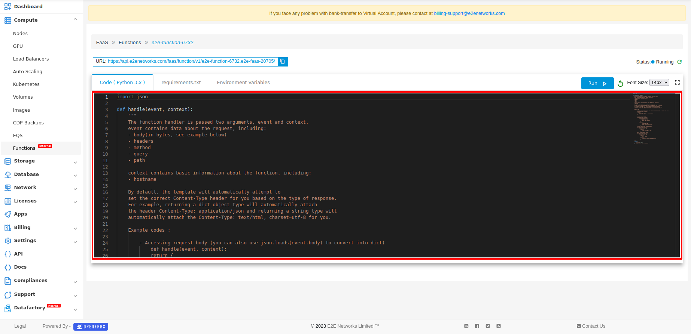
Task: Open GPU in Compute menu
Action: 18,46
